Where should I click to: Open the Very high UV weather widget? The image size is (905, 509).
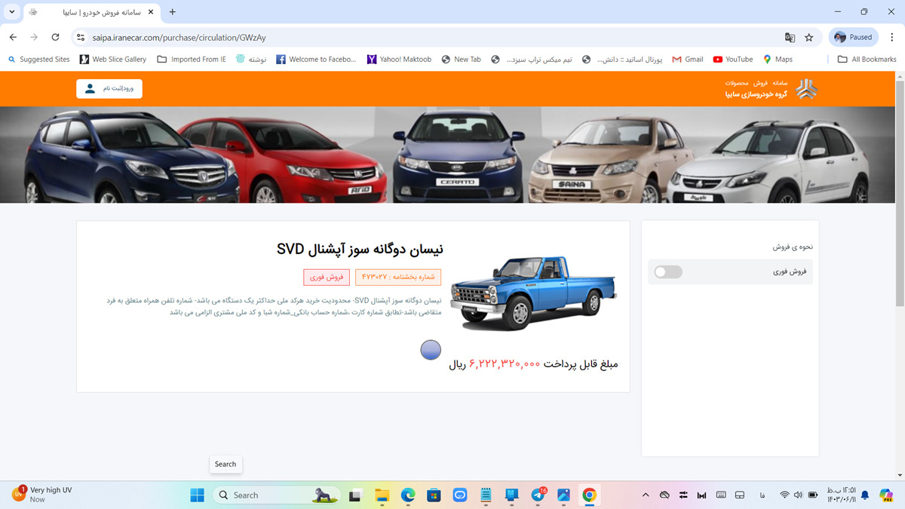point(44,495)
